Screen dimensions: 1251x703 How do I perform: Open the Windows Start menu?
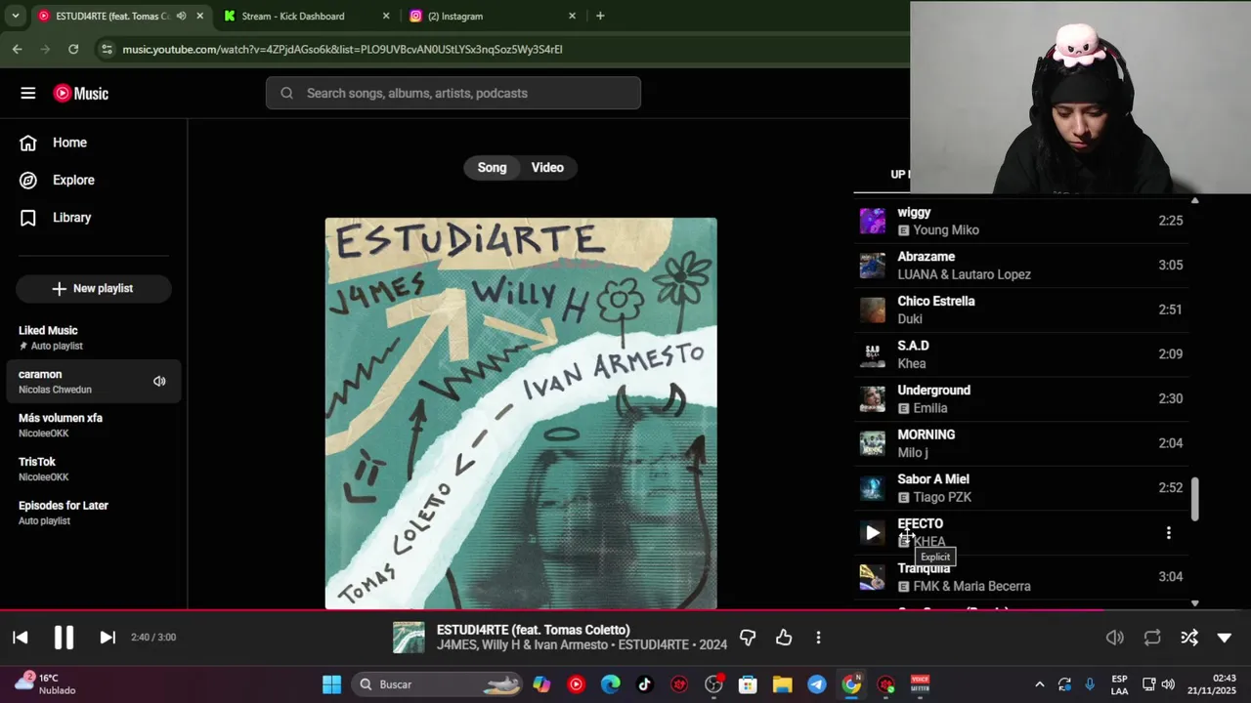pyautogui.click(x=331, y=684)
